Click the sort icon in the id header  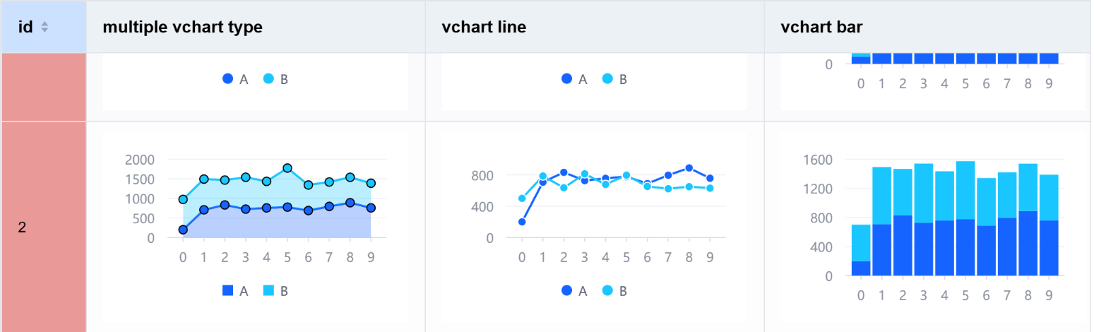click(44, 28)
